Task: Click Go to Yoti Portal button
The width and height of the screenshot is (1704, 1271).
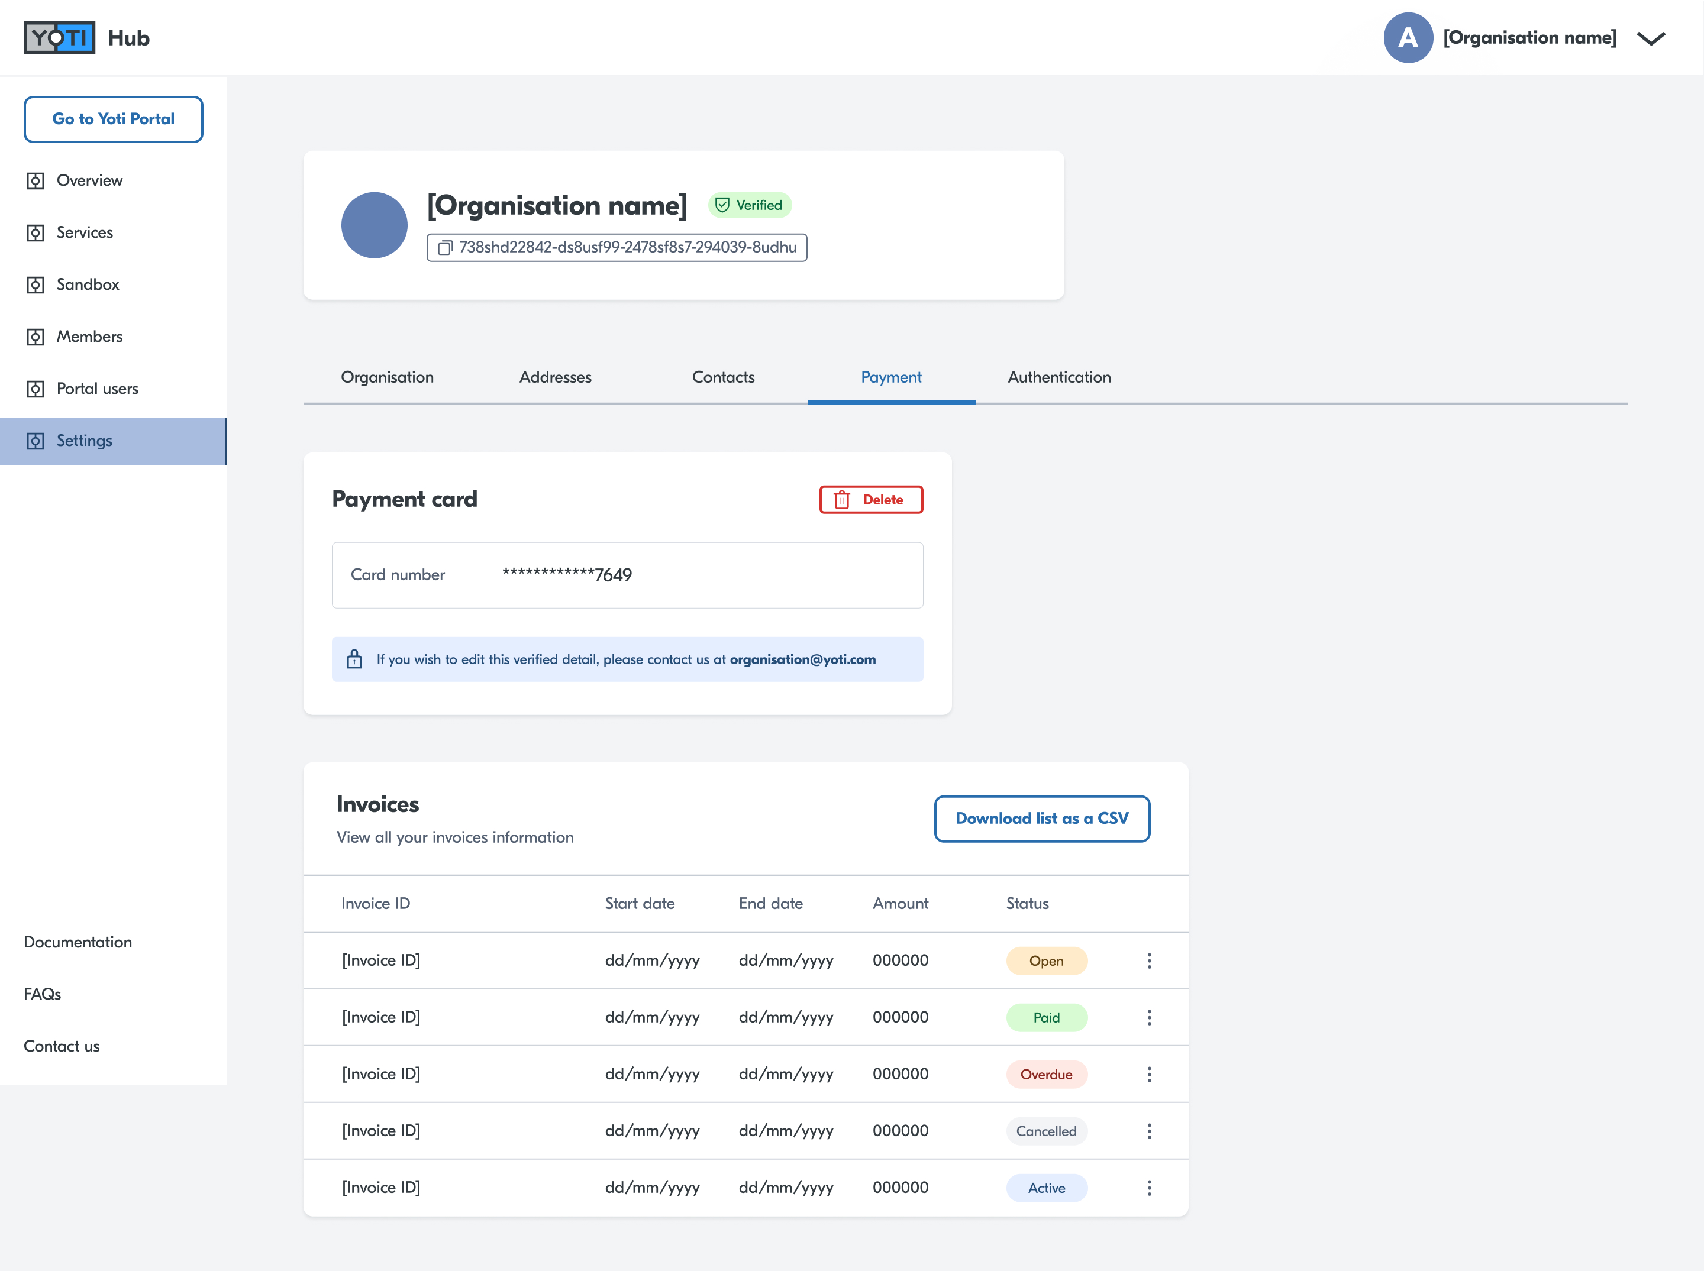Action: [x=113, y=119]
